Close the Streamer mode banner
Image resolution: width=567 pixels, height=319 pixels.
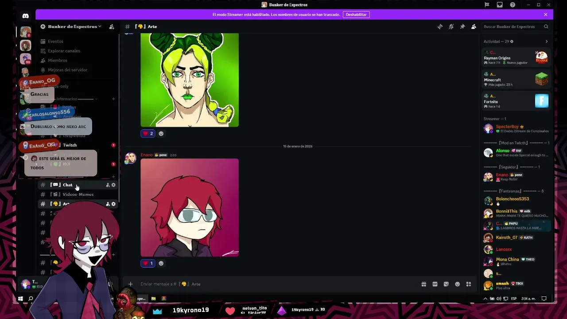[545, 15]
